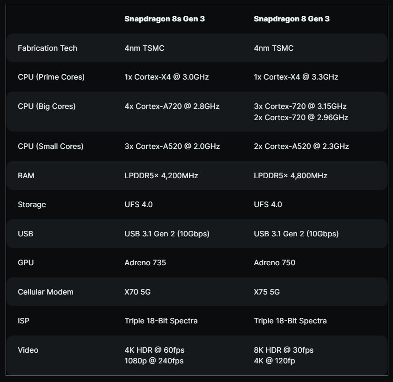Select the Fabrication Tech row label

(47, 48)
